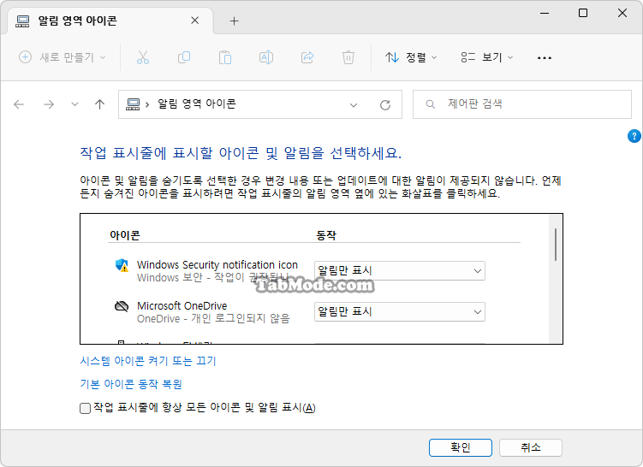
Task: Click the Copy icon in toolbar
Action: (184, 57)
